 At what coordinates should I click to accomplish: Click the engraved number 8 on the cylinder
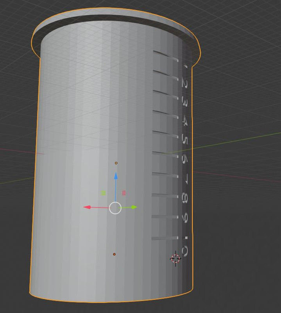click(185, 198)
